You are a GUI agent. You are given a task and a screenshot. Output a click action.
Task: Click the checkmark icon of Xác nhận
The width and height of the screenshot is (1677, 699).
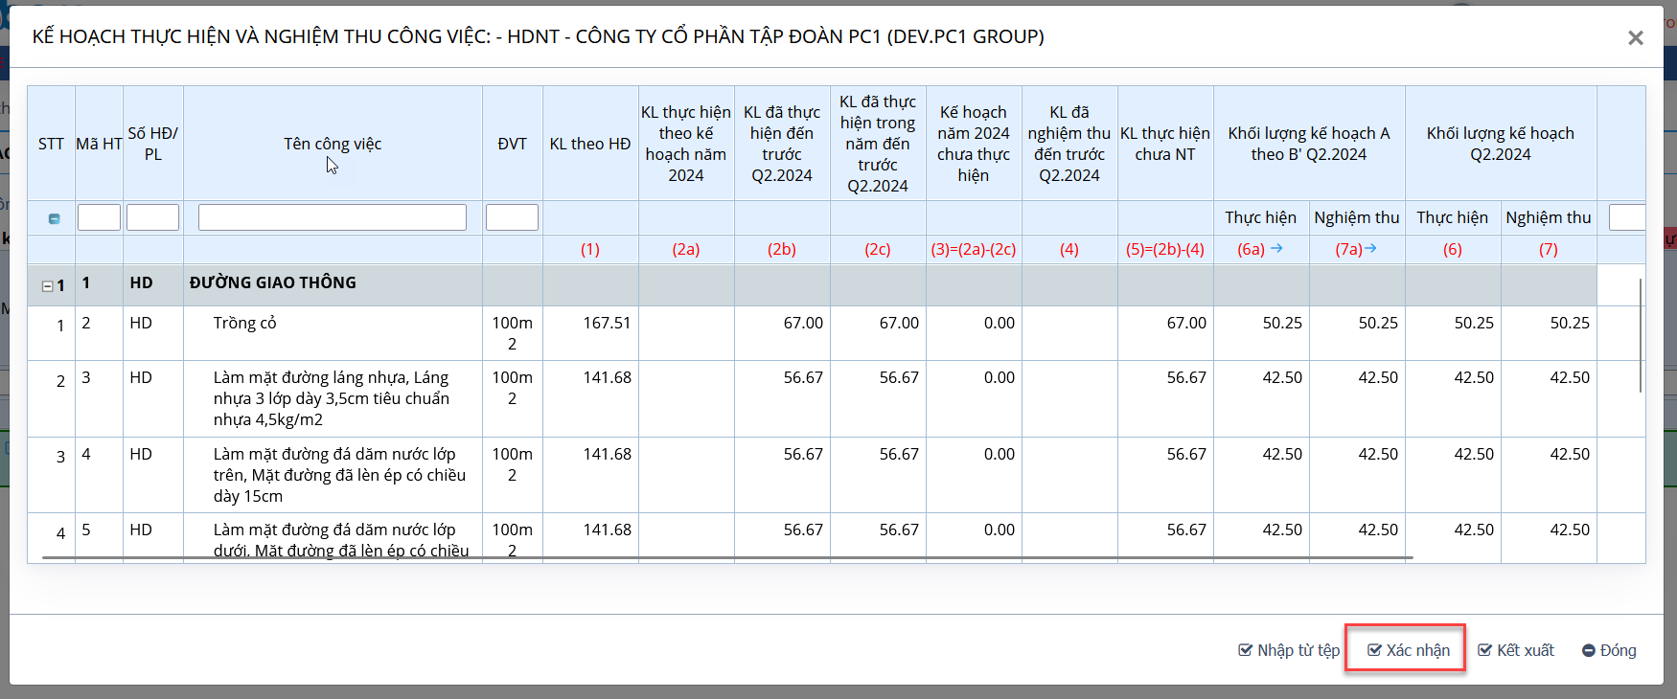pyautogui.click(x=1374, y=650)
